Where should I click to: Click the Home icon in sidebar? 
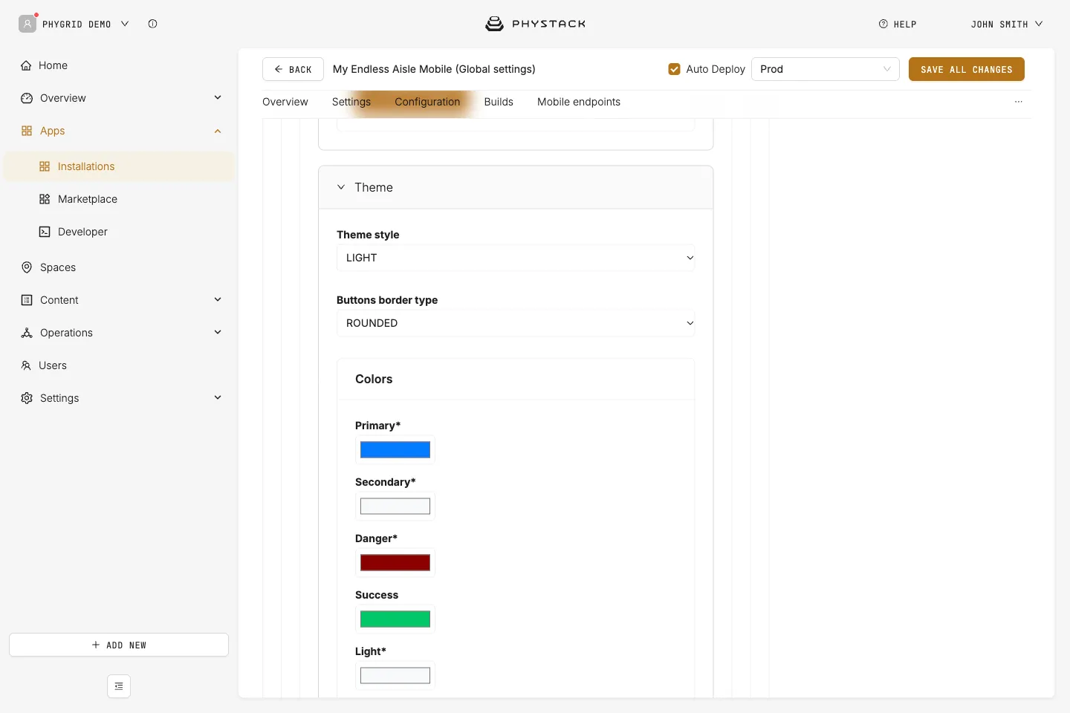[26, 65]
